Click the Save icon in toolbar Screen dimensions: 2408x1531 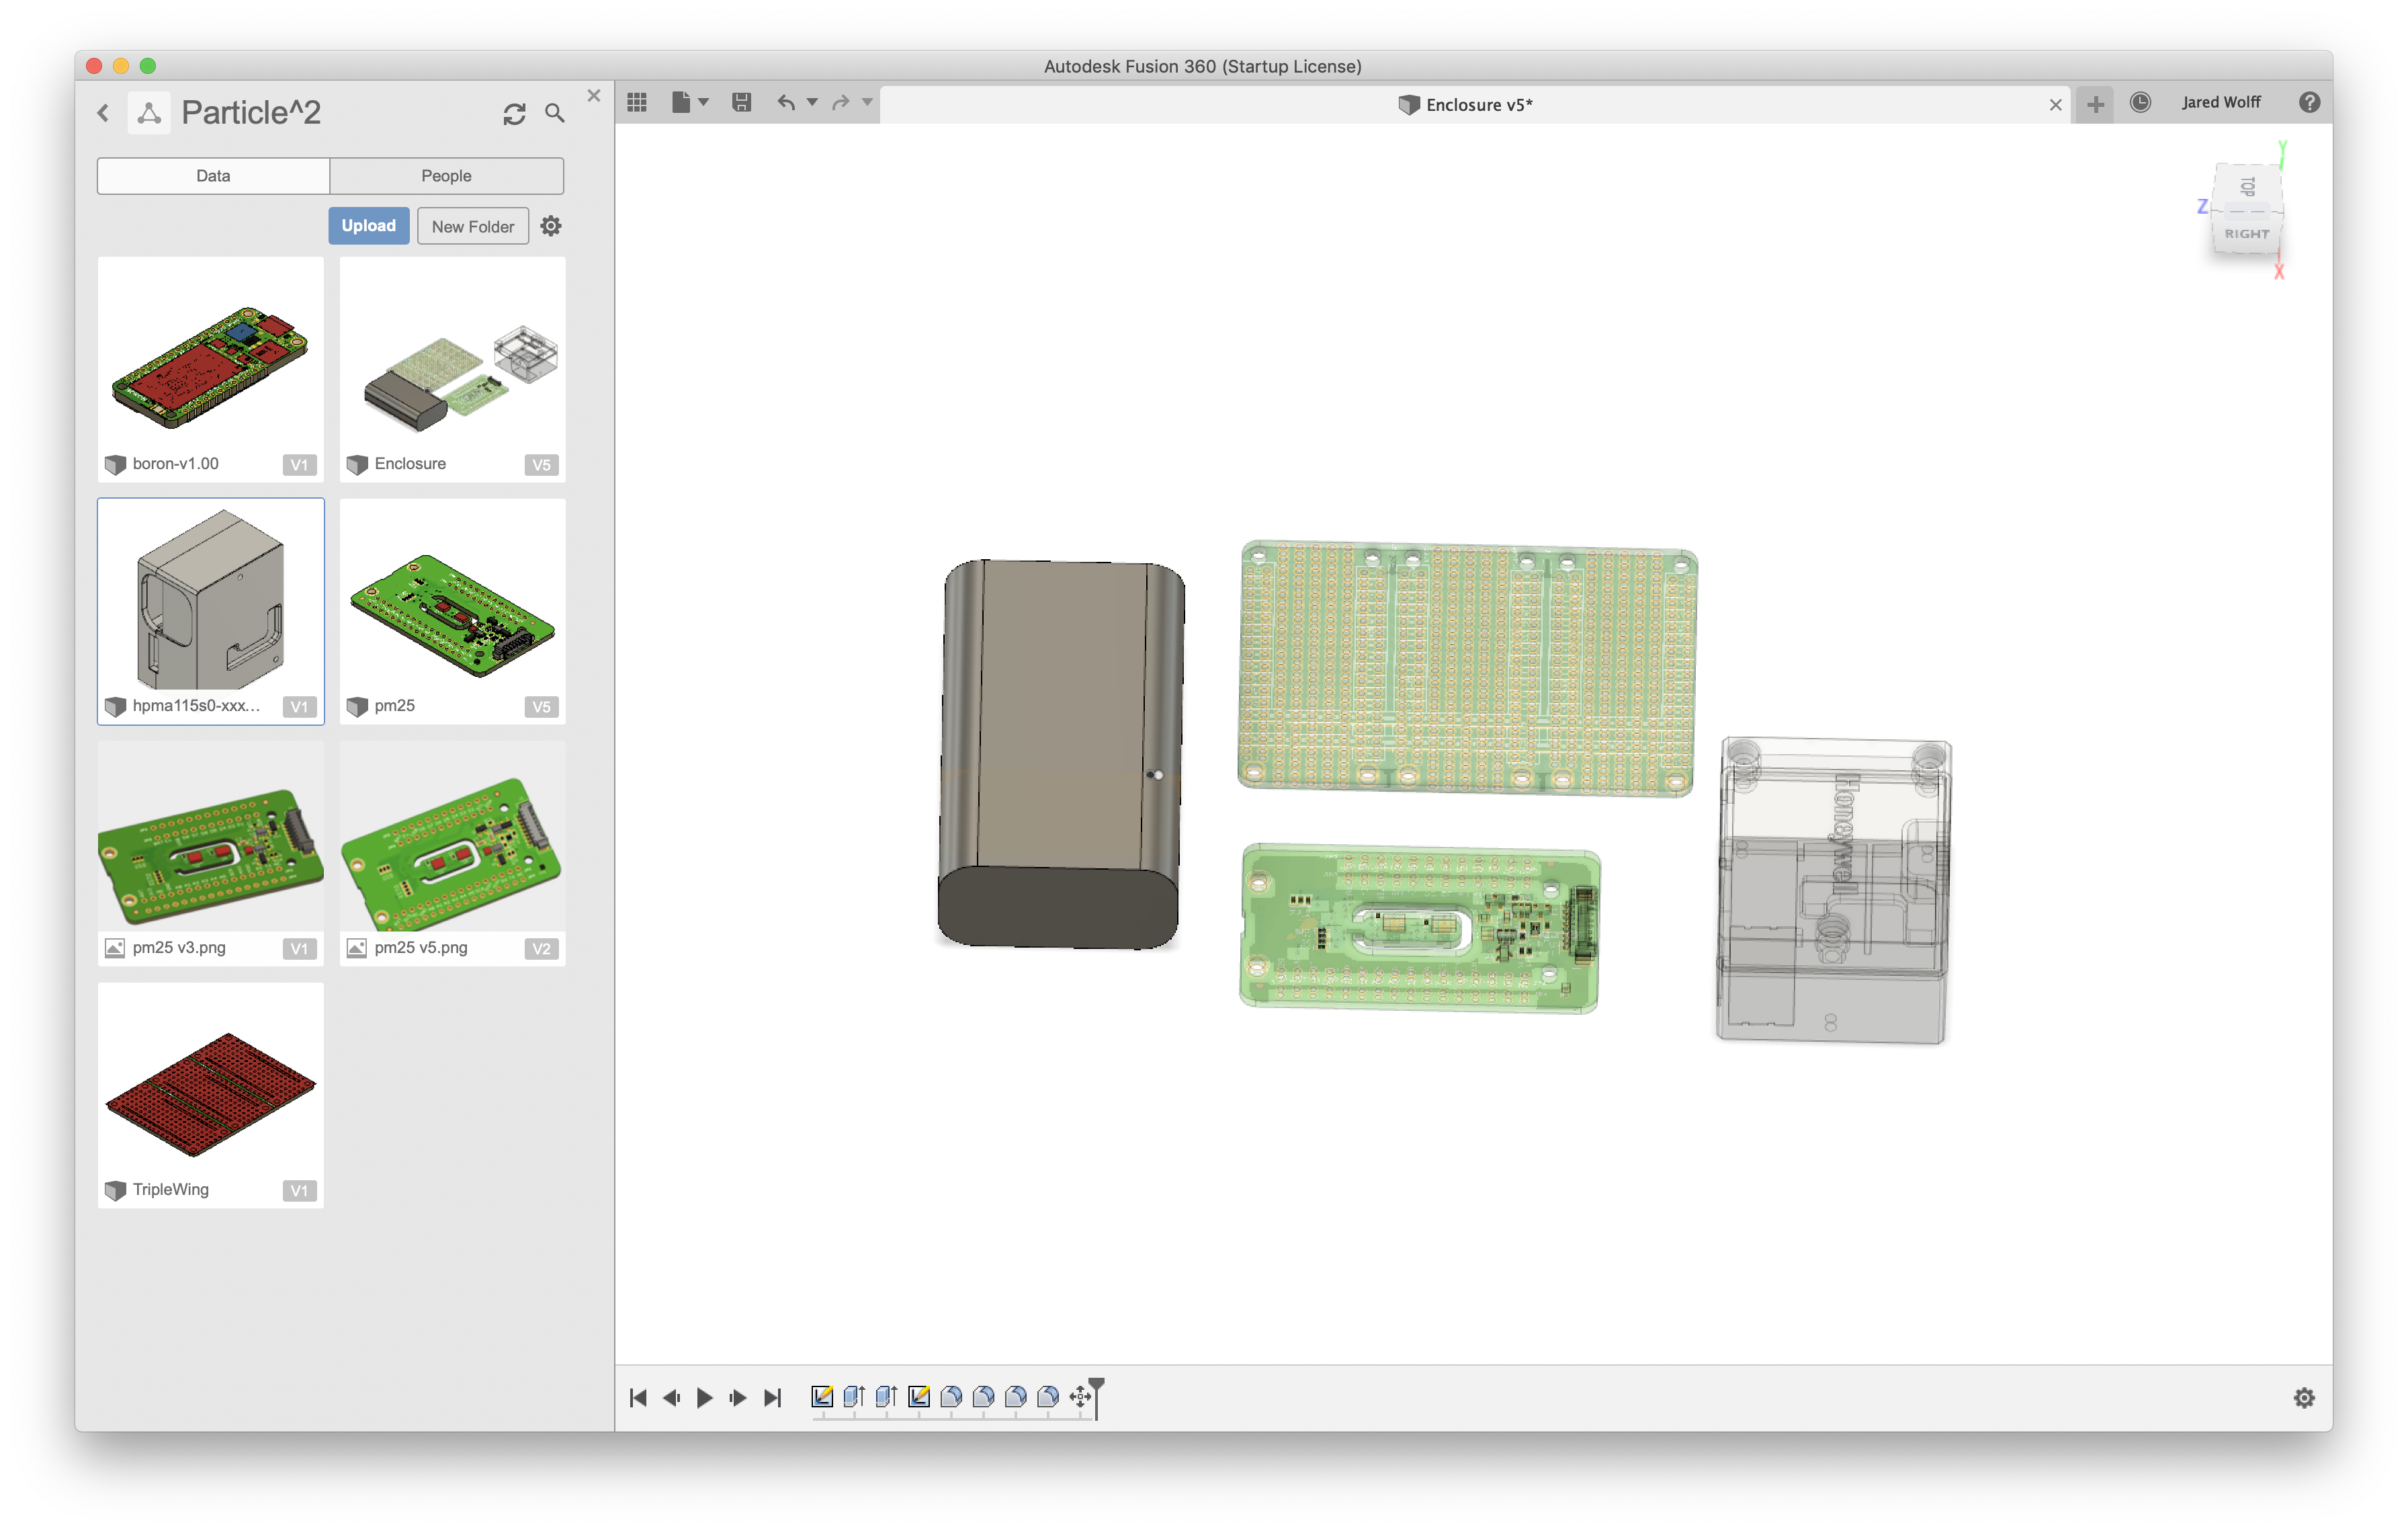pos(741,102)
